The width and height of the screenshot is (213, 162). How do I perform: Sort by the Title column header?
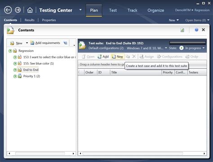pos(136,72)
